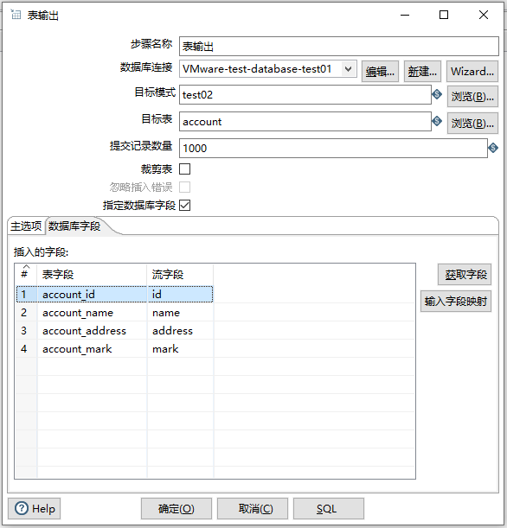Click the 获取字段 button
The image size is (507, 528).
click(465, 275)
